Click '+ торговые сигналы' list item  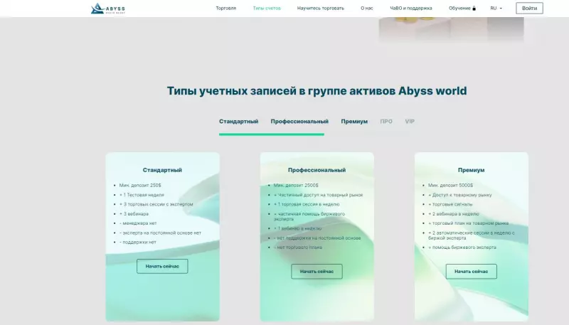[450, 204]
